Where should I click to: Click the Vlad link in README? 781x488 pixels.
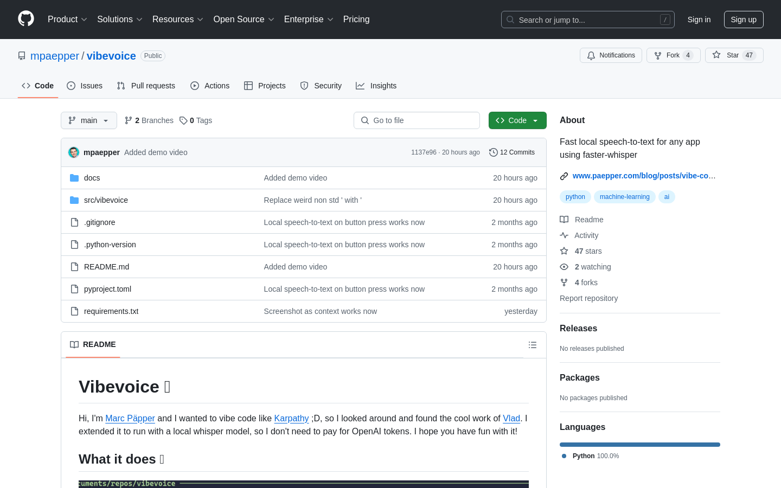(511, 419)
